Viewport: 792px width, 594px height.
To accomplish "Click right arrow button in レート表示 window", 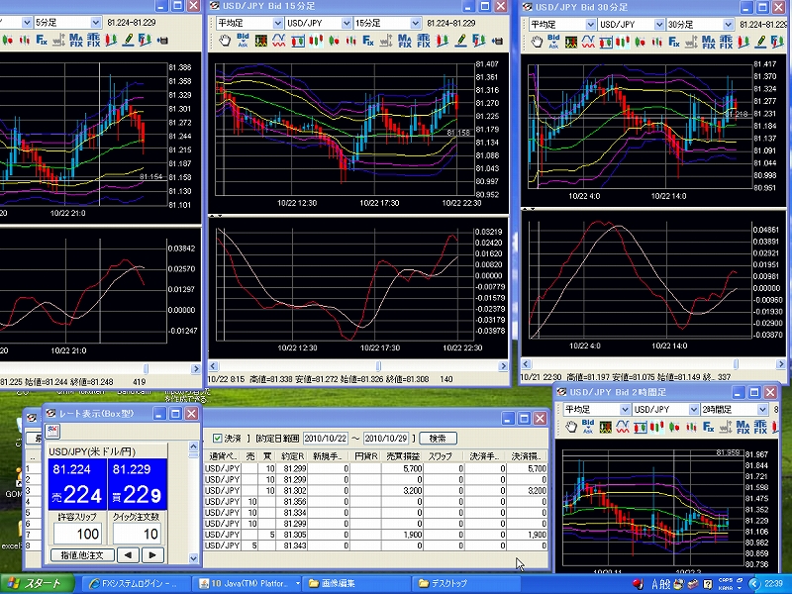I will [152, 555].
